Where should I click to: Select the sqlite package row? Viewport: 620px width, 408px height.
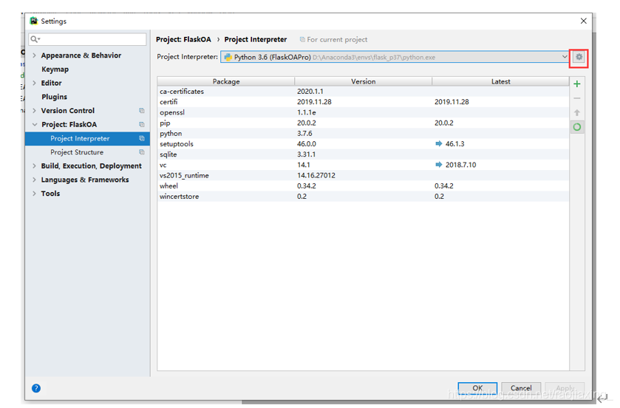click(x=363, y=154)
